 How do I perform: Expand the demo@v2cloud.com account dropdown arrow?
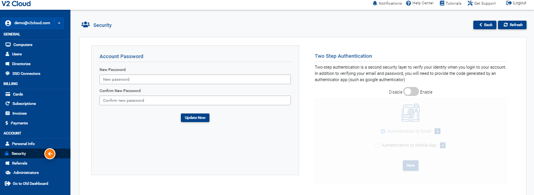(59, 23)
